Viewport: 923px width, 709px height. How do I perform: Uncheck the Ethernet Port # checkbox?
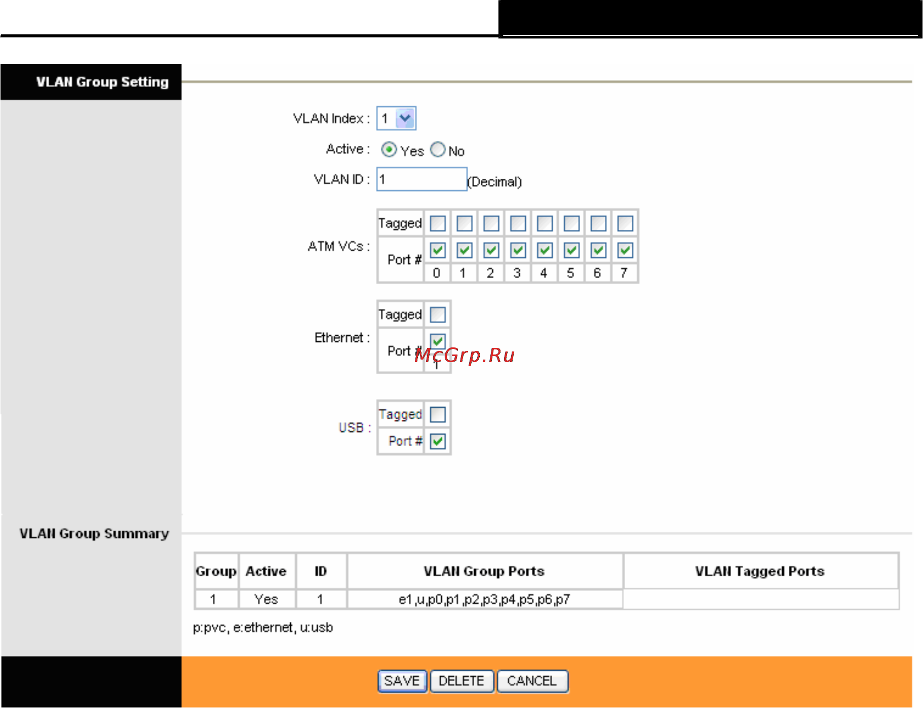pyautogui.click(x=438, y=341)
